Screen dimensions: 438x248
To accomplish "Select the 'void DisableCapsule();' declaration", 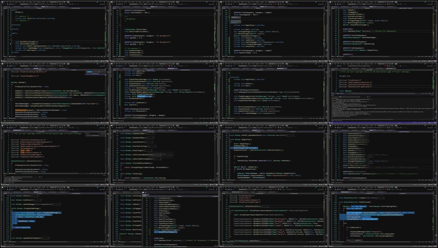I will [134, 98].
